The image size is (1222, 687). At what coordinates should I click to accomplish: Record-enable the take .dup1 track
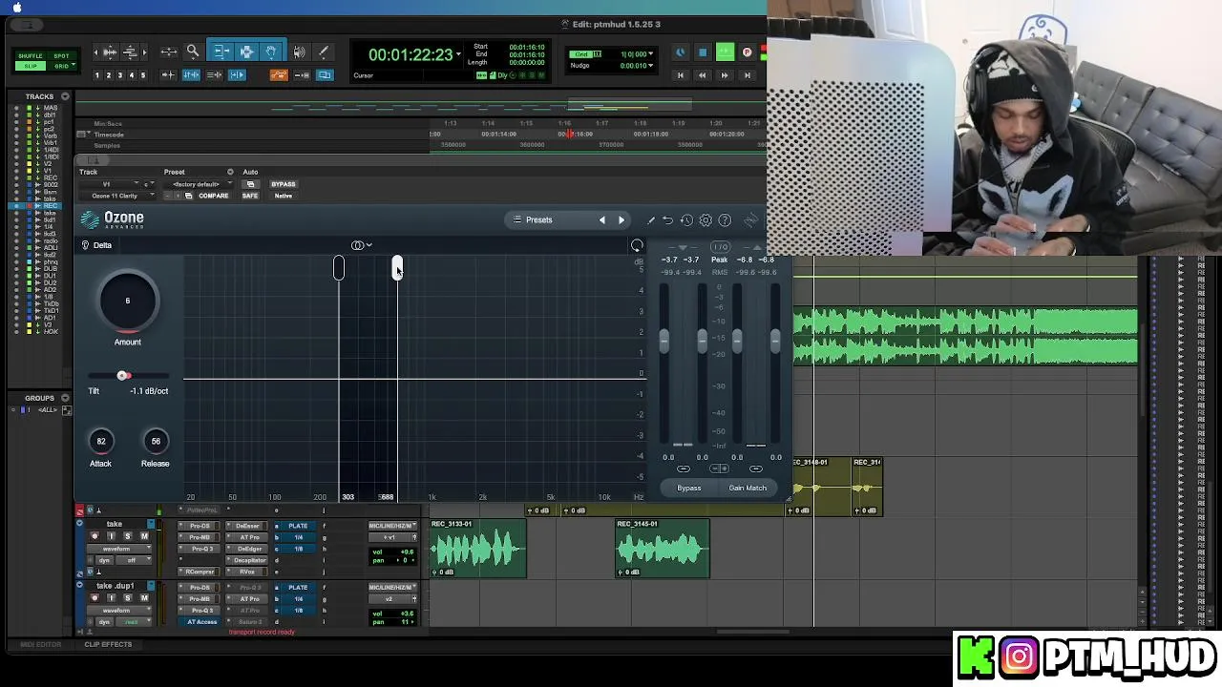[95, 598]
